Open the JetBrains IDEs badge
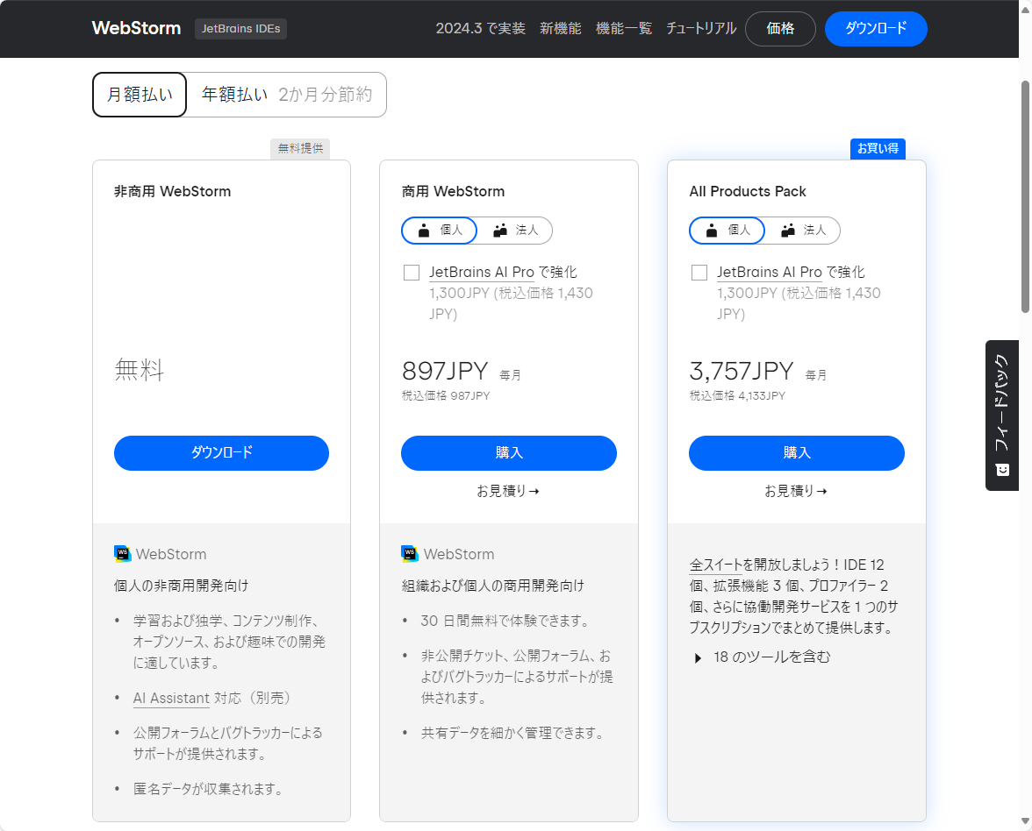This screenshot has height=831, width=1032. click(x=240, y=29)
